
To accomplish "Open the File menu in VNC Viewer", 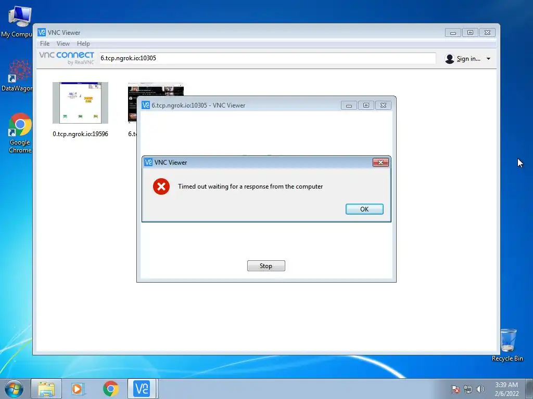I will pos(45,44).
